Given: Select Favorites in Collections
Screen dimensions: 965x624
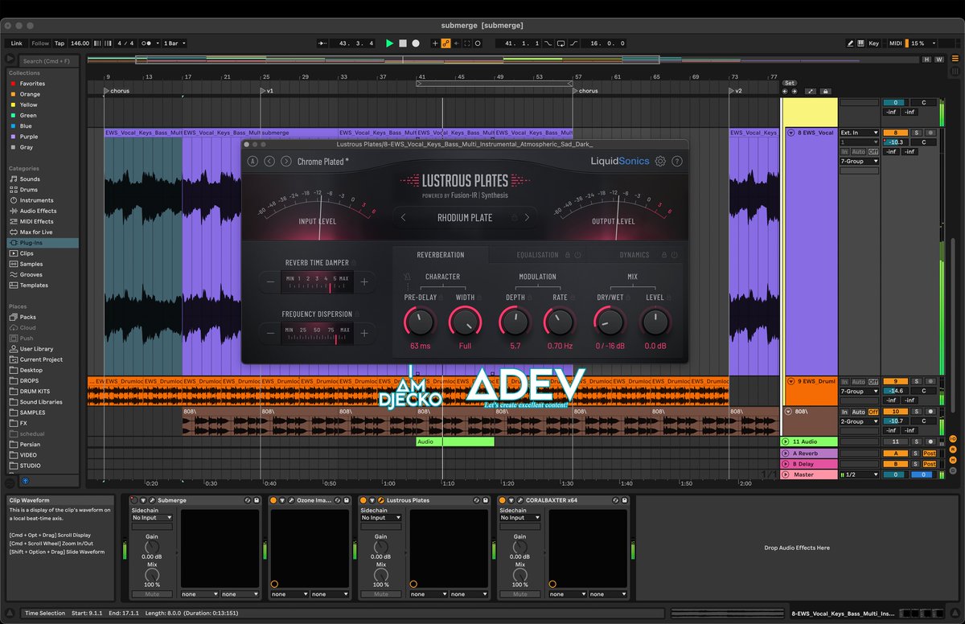Looking at the screenshot, I should (32, 84).
